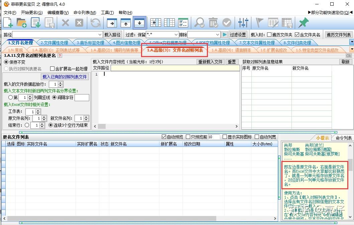Select the new file icon on toolbar

[7, 22]
